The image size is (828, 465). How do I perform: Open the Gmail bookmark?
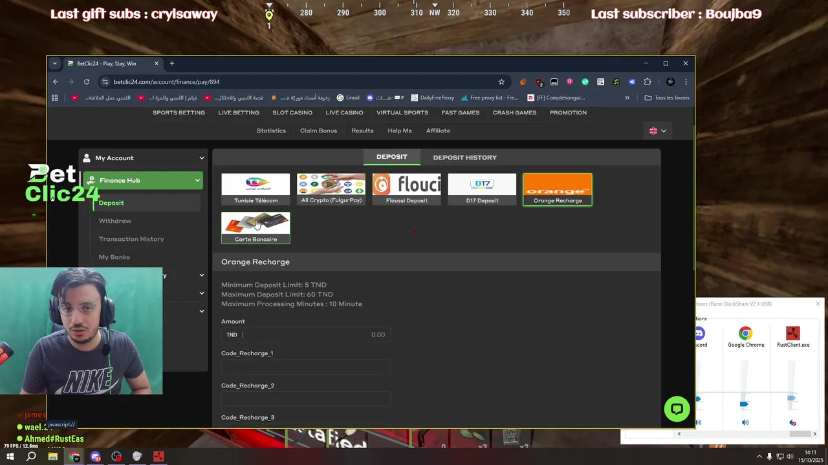pos(348,98)
